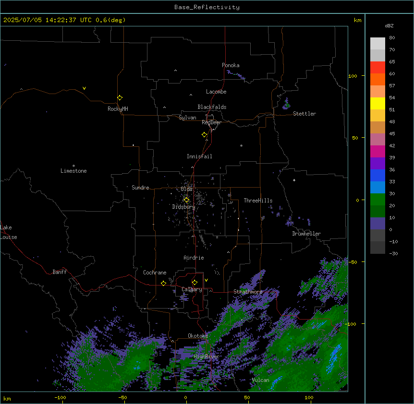414x404 pixels.
Task: Click the Stettler city label
Action: click(304, 114)
